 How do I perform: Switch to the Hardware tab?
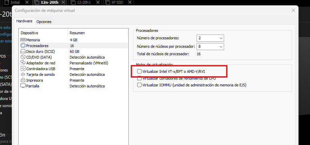pyautogui.click(x=24, y=21)
